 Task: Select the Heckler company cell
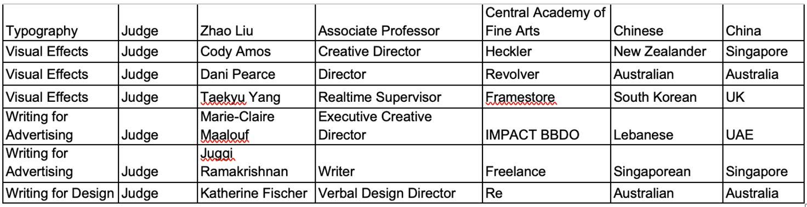[x=547, y=51]
